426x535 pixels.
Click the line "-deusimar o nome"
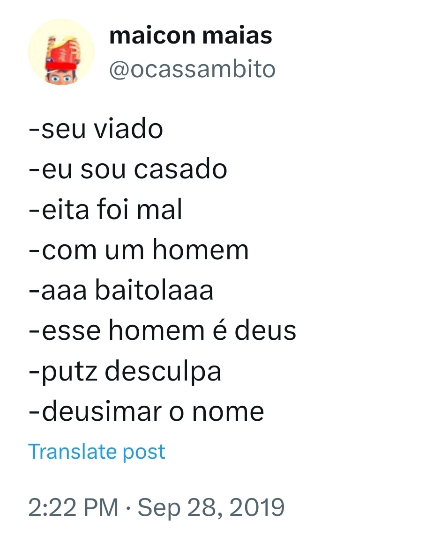tap(146, 411)
